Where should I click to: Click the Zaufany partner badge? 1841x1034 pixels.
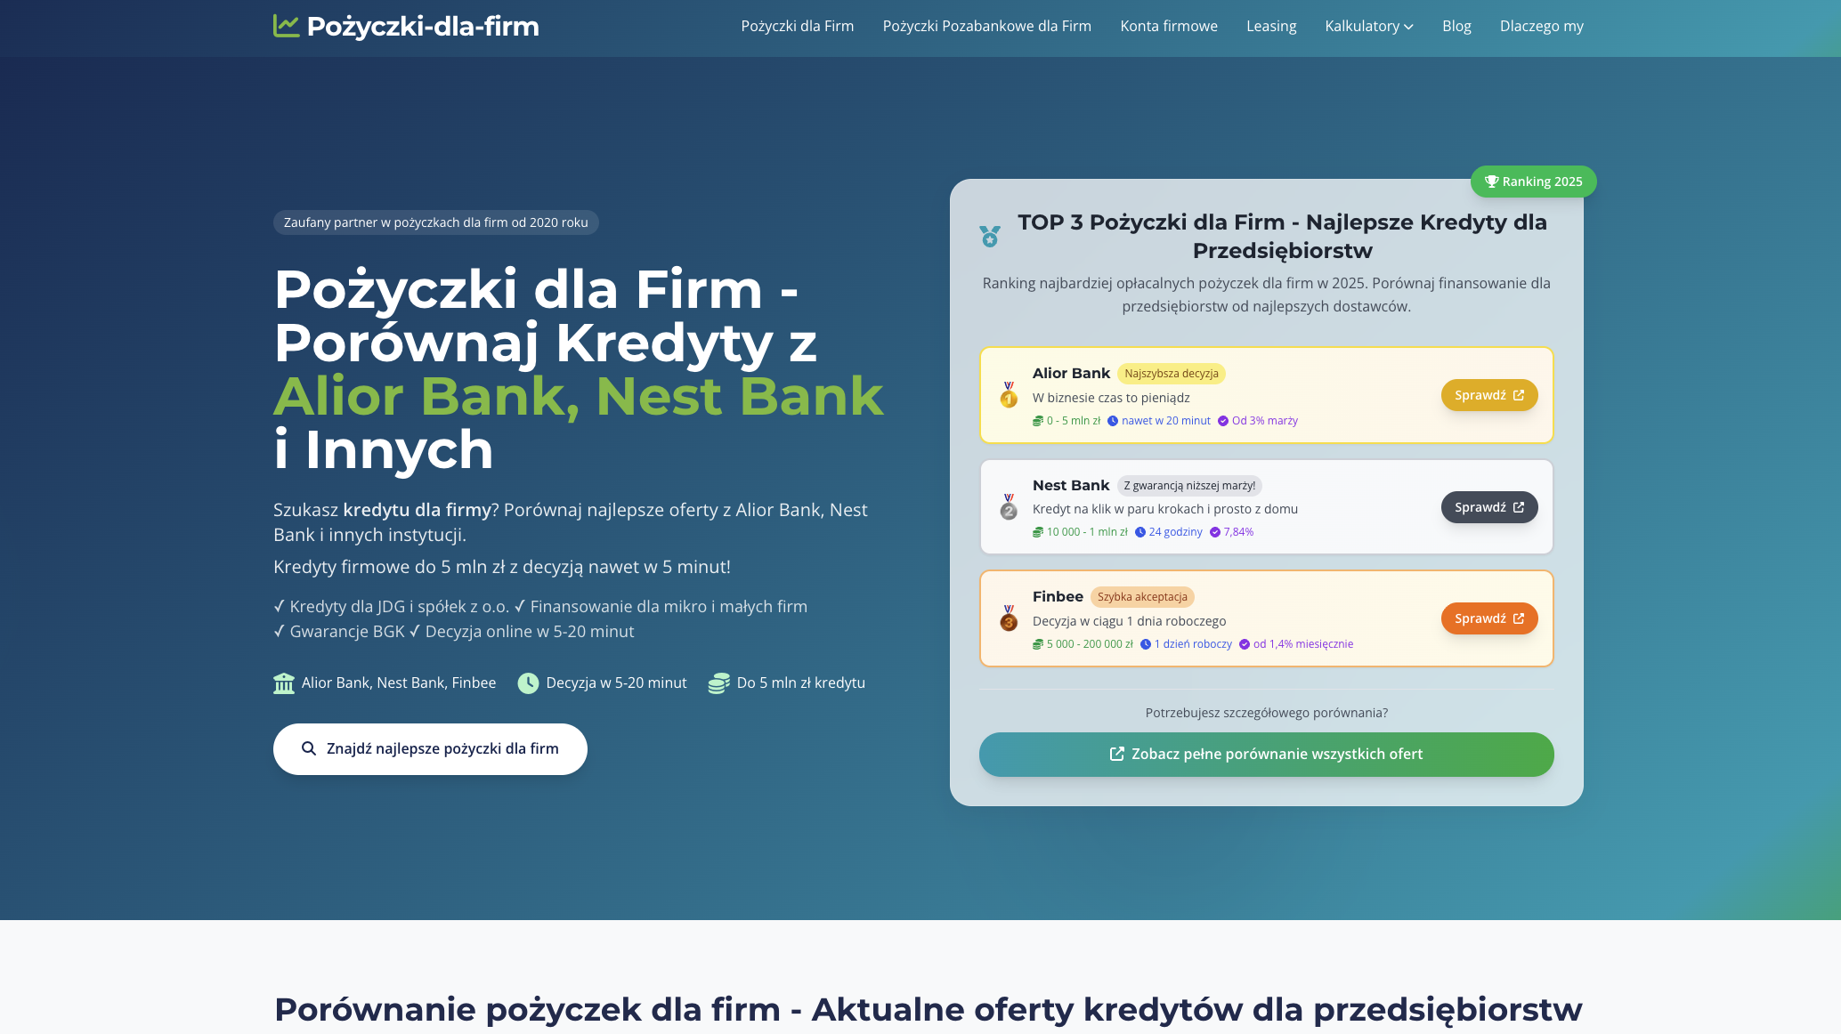click(436, 222)
